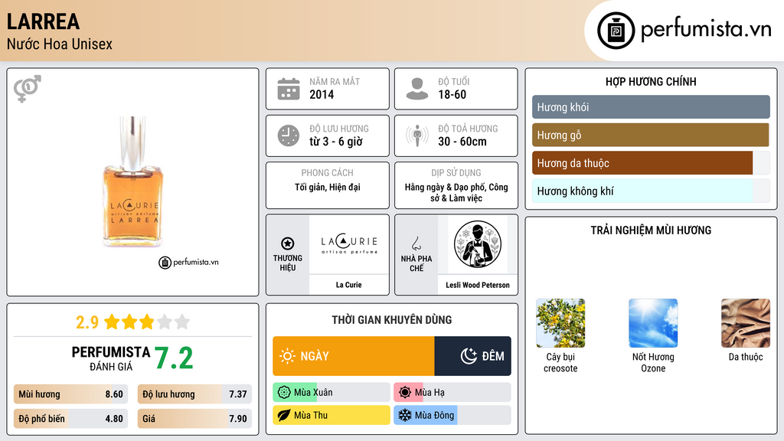Open the La Curie brand logo
The width and height of the screenshot is (784, 441).
[349, 244]
